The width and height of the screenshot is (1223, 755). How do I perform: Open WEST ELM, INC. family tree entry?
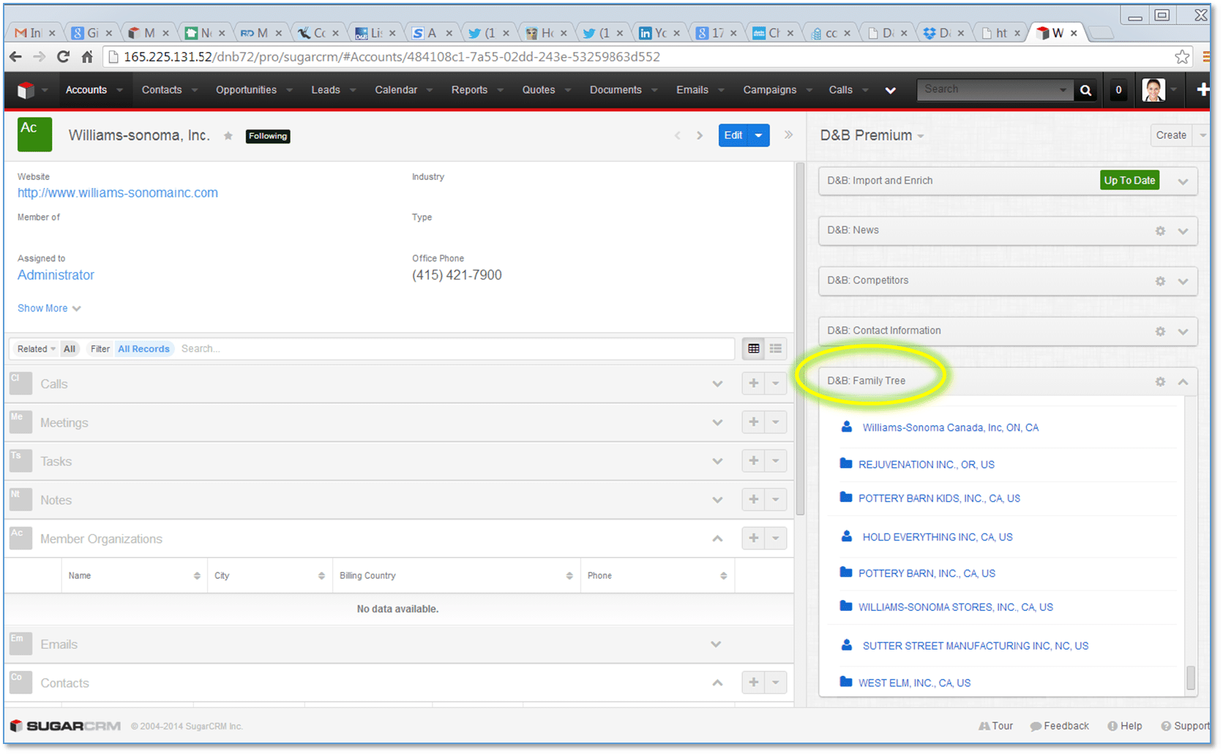click(x=914, y=683)
